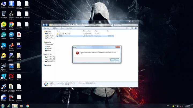
Task: Open the address bar history dropdown
Action: tap(110, 25)
